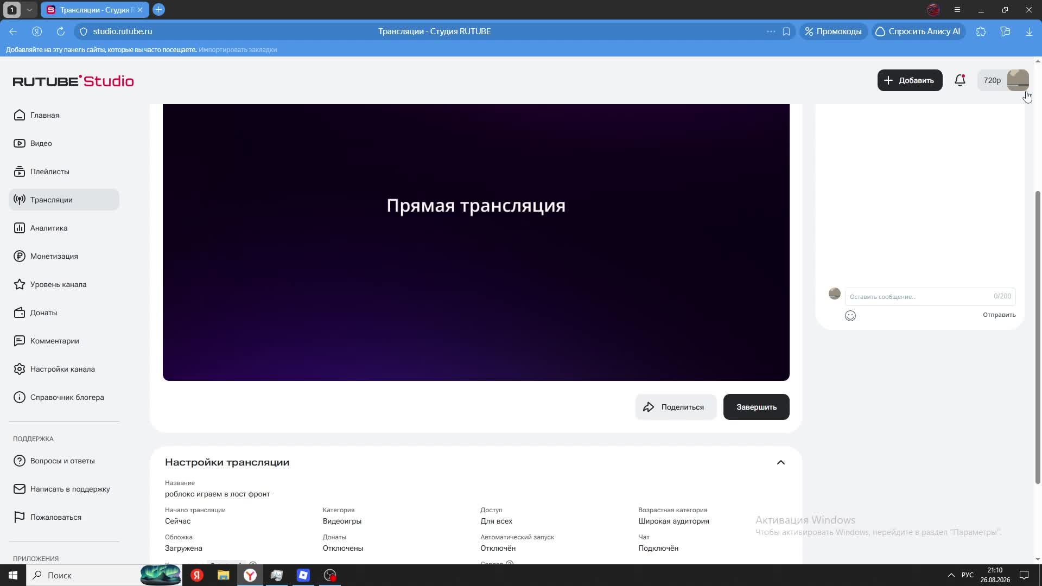Click Импортировать закладки link
This screenshot has height=586, width=1042.
[238, 49]
